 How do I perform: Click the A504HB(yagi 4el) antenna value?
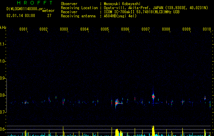tap(120, 16)
